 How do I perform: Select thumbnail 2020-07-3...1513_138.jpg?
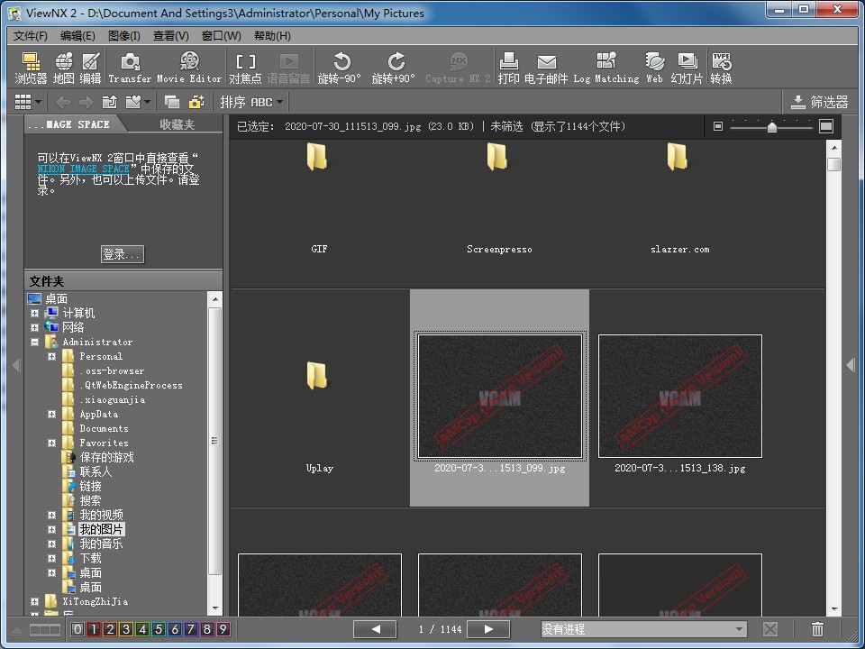pyautogui.click(x=679, y=397)
